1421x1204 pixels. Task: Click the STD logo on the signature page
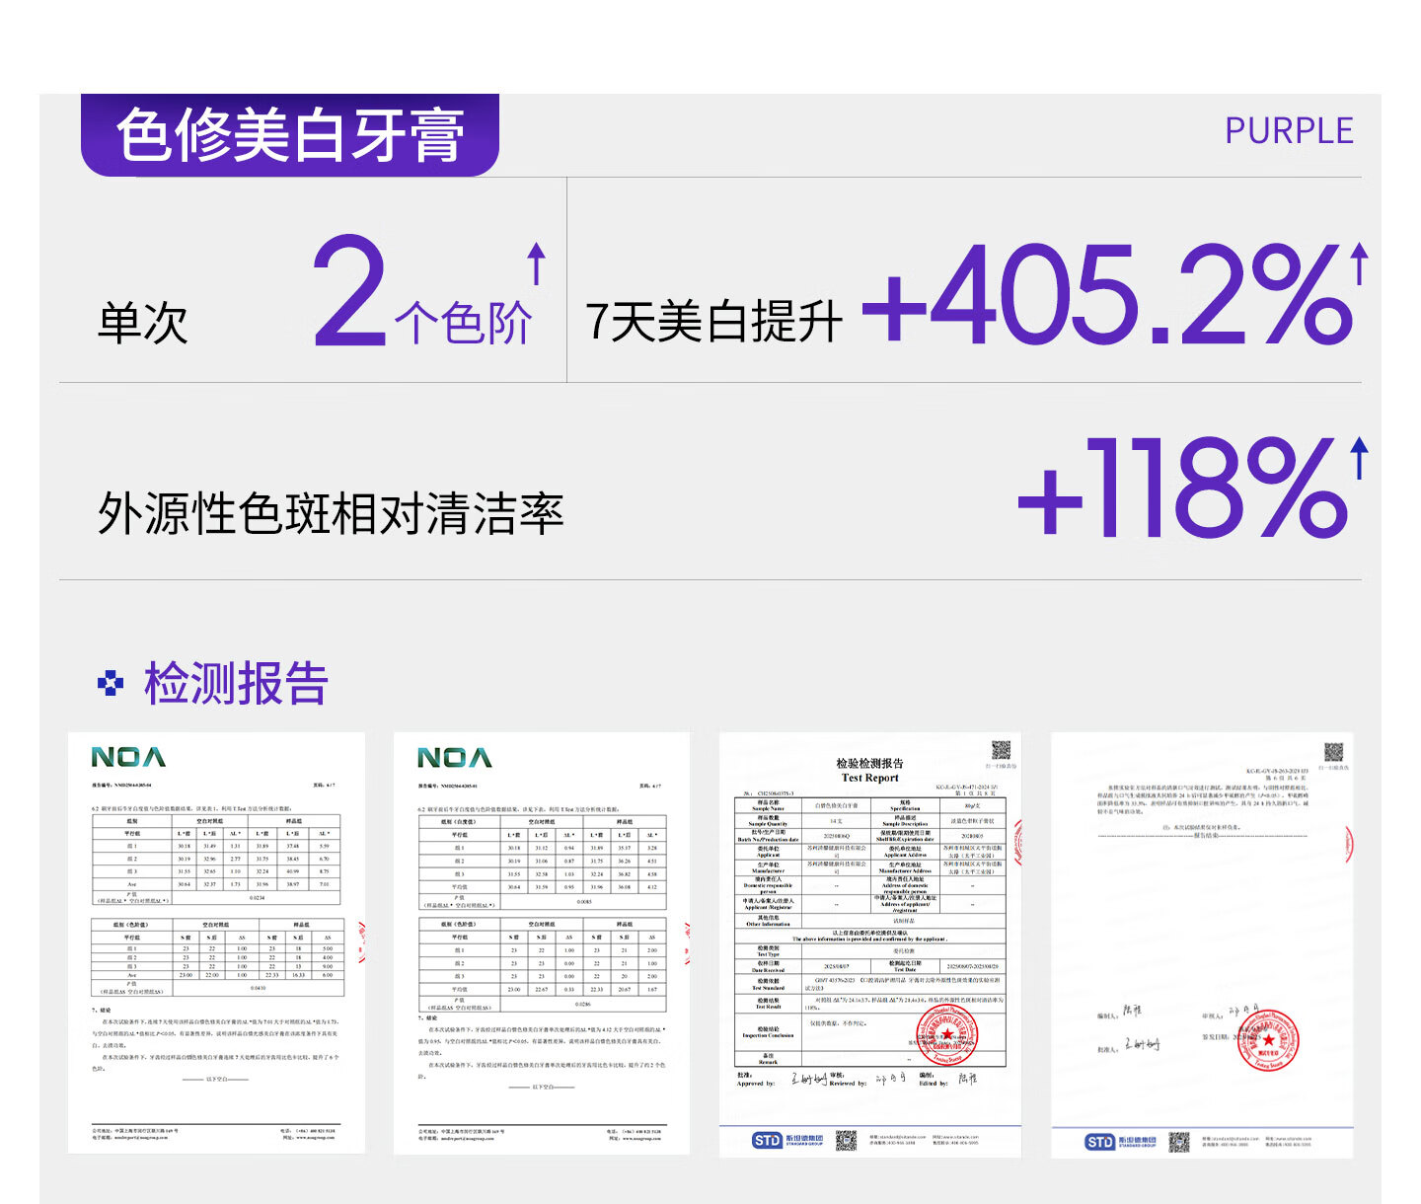(x=1121, y=1142)
